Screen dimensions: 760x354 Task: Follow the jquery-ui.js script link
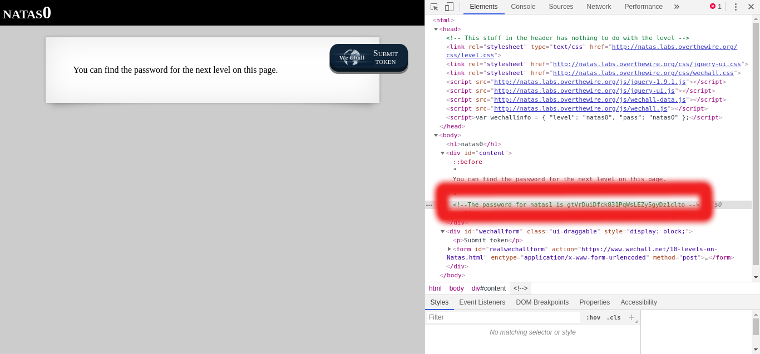[584, 91]
